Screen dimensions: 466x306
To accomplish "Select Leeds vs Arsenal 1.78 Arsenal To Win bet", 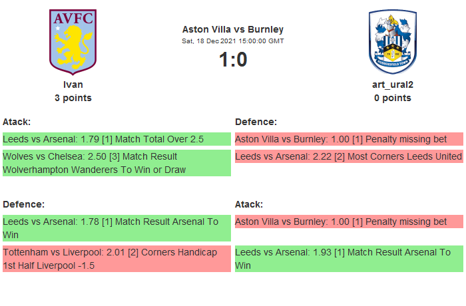I will 116,228.
